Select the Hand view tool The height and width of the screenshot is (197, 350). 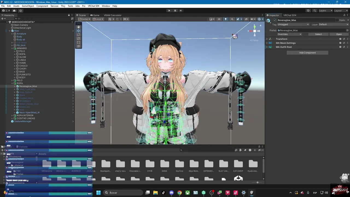78,27
